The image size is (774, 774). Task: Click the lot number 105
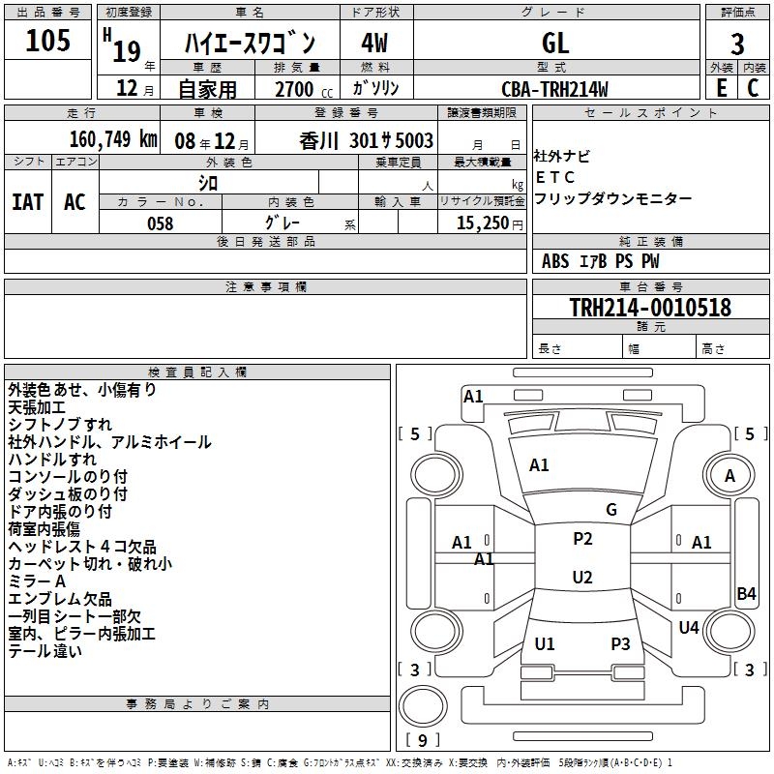(47, 40)
